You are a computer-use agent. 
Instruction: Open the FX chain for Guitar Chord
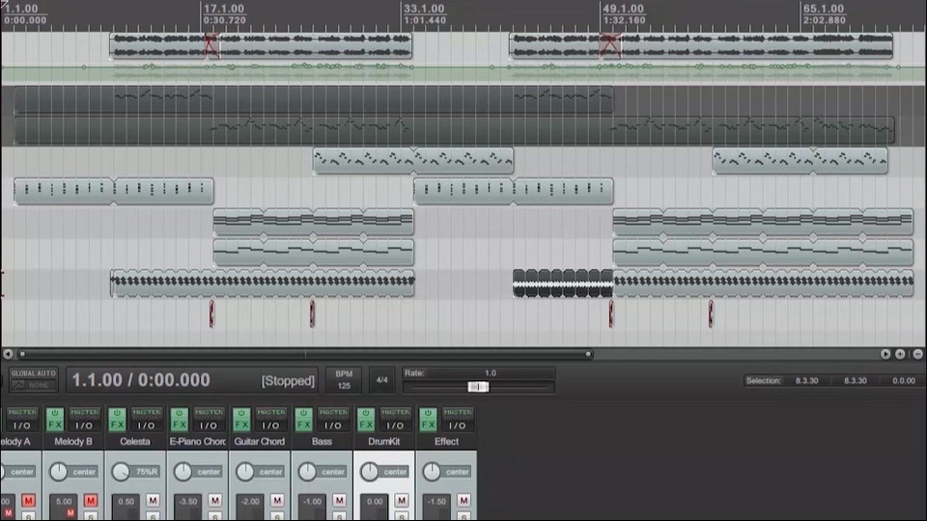click(x=241, y=425)
